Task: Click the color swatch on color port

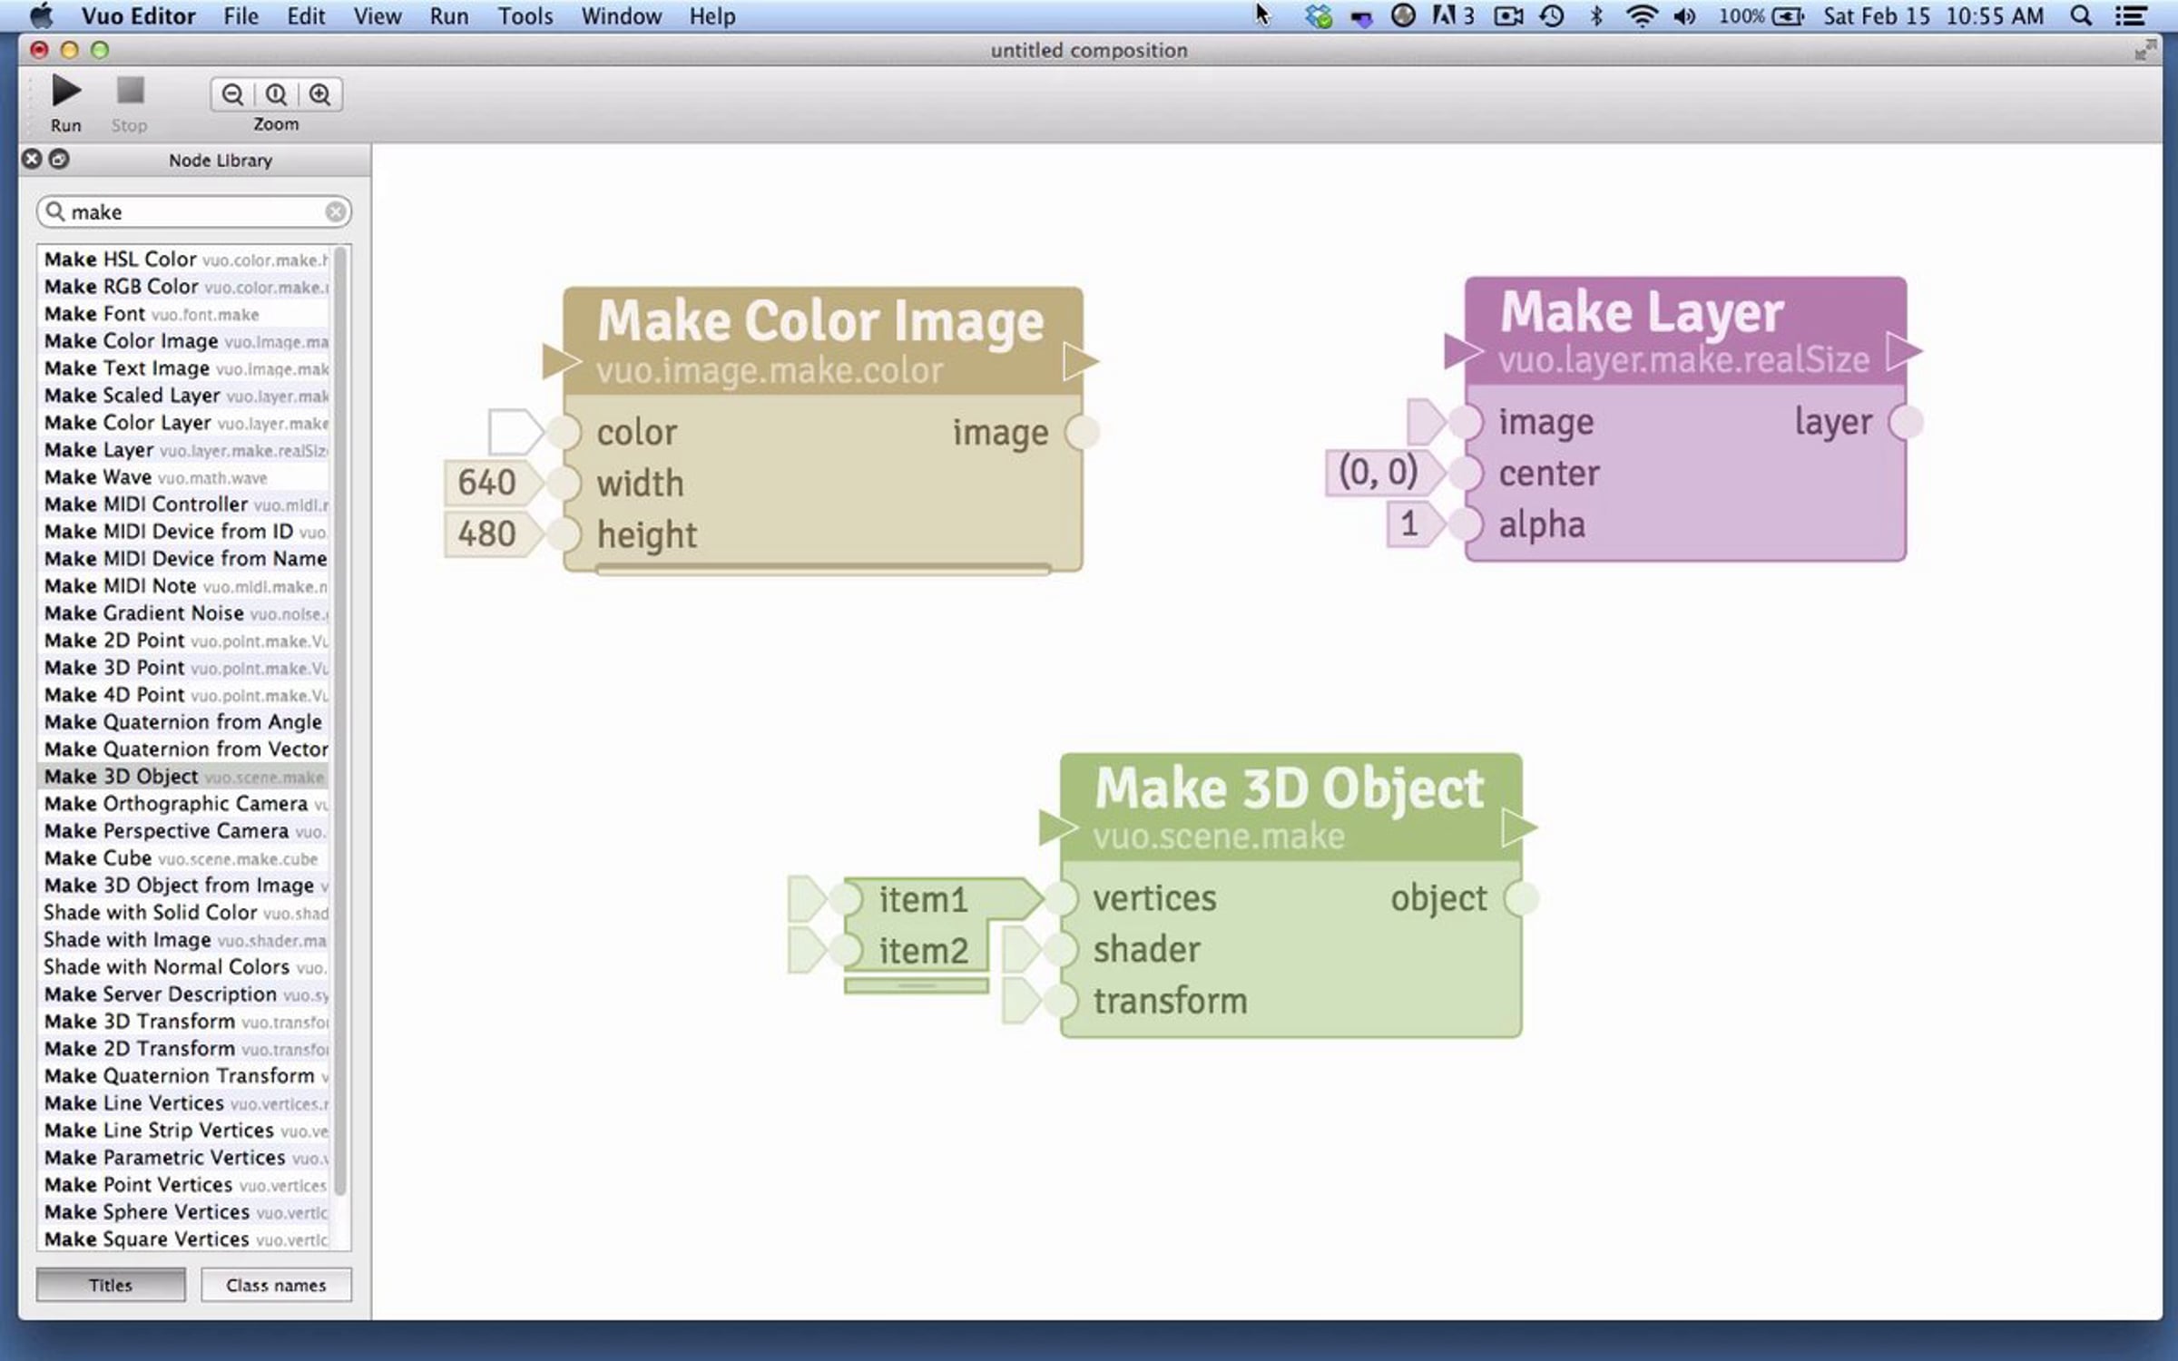Action: 512,432
